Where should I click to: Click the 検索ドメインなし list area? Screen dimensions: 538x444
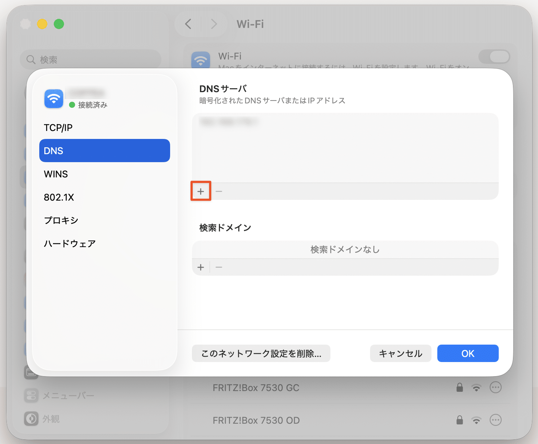click(x=345, y=250)
